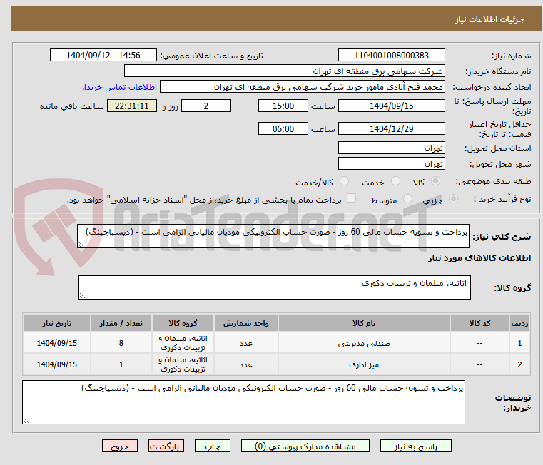543x465 pixels.
Task: Select the 'صندلی مدیریتی' table row
Action: pyautogui.click(x=364, y=343)
